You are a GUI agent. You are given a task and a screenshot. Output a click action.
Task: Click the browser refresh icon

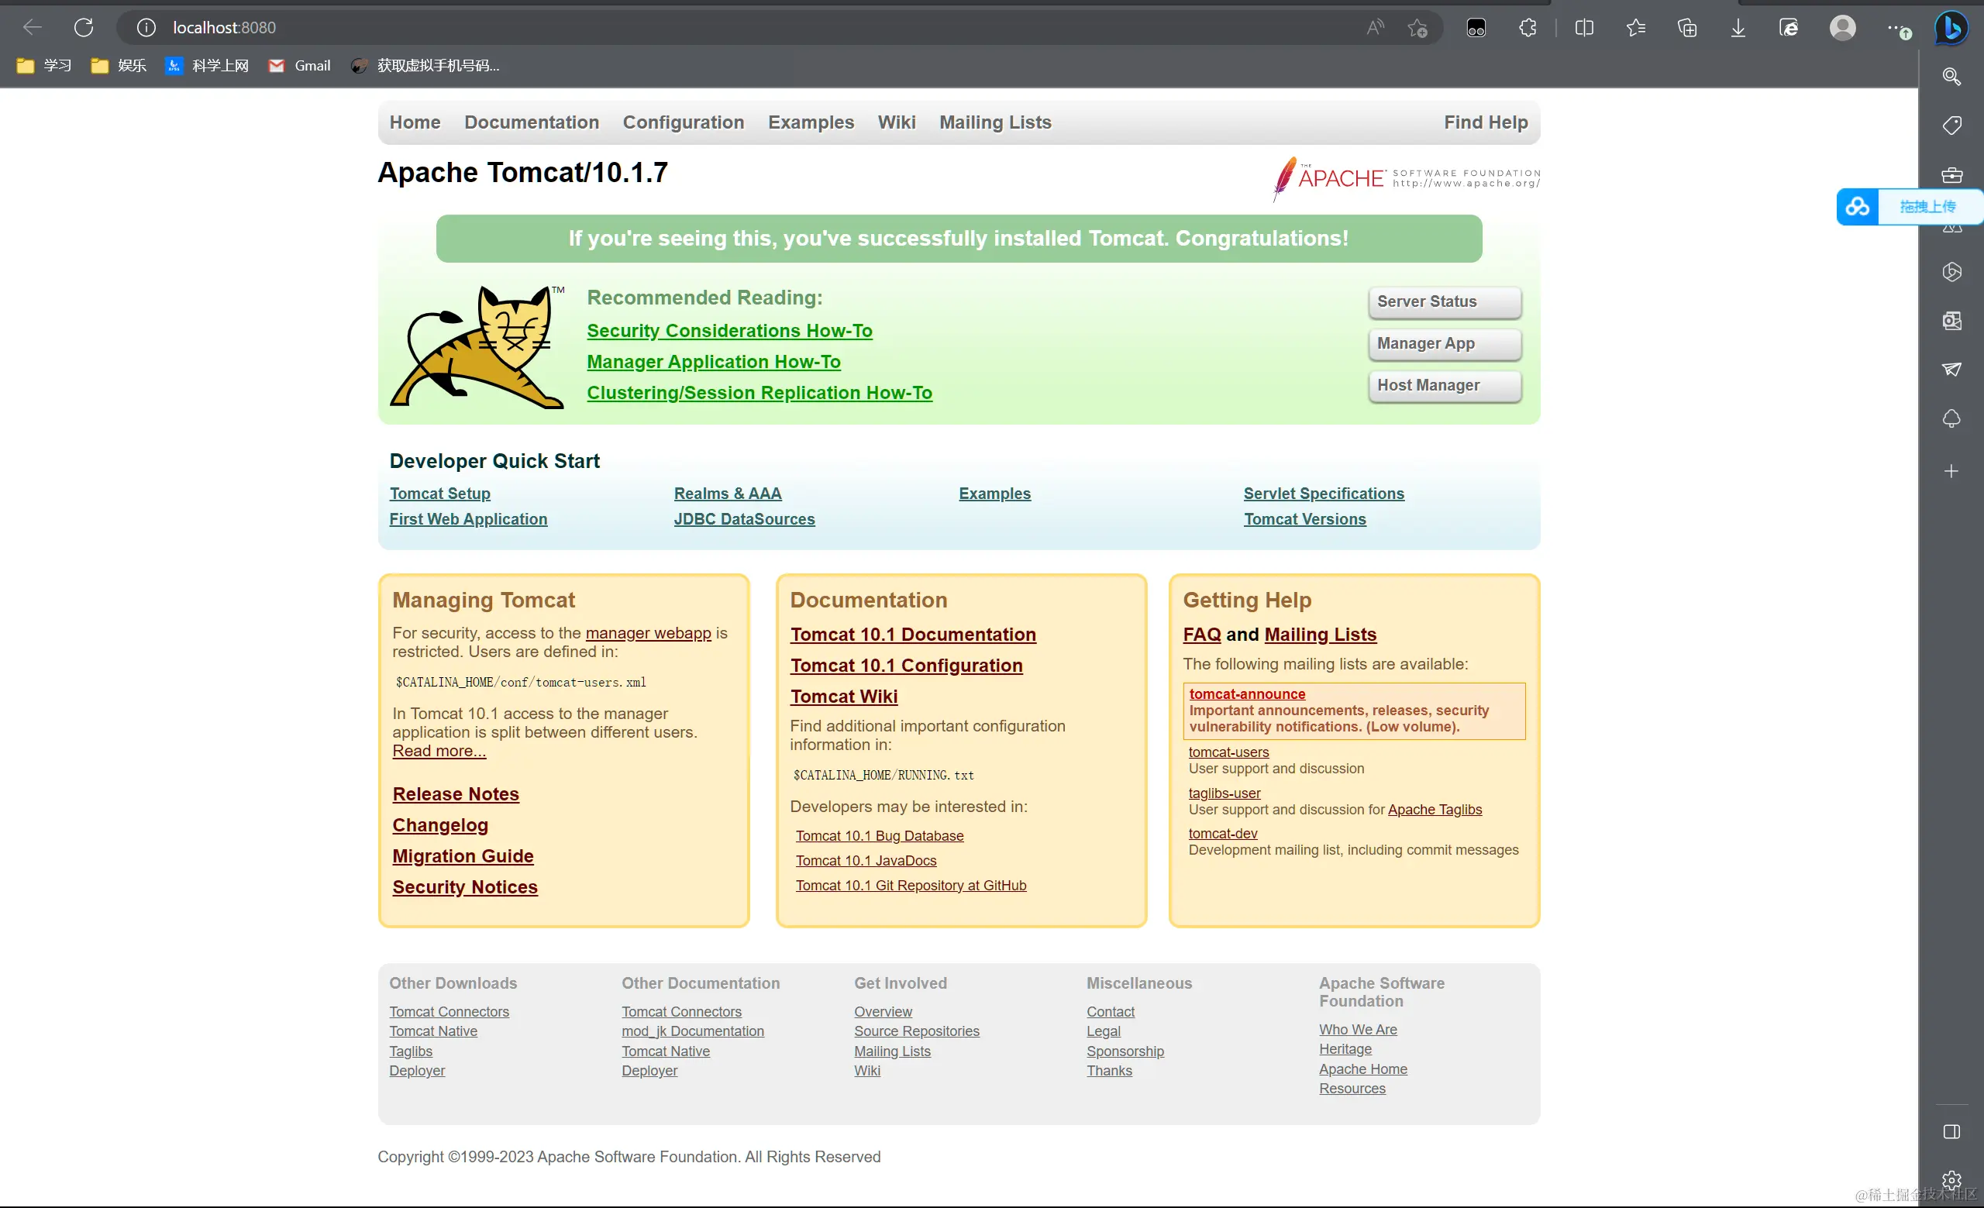pos(84,27)
